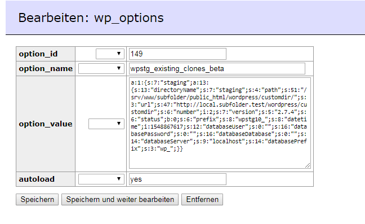365x224 pixels.
Task: Click the Bearbeiten: wp_options heading
Action: pyautogui.click(x=91, y=17)
